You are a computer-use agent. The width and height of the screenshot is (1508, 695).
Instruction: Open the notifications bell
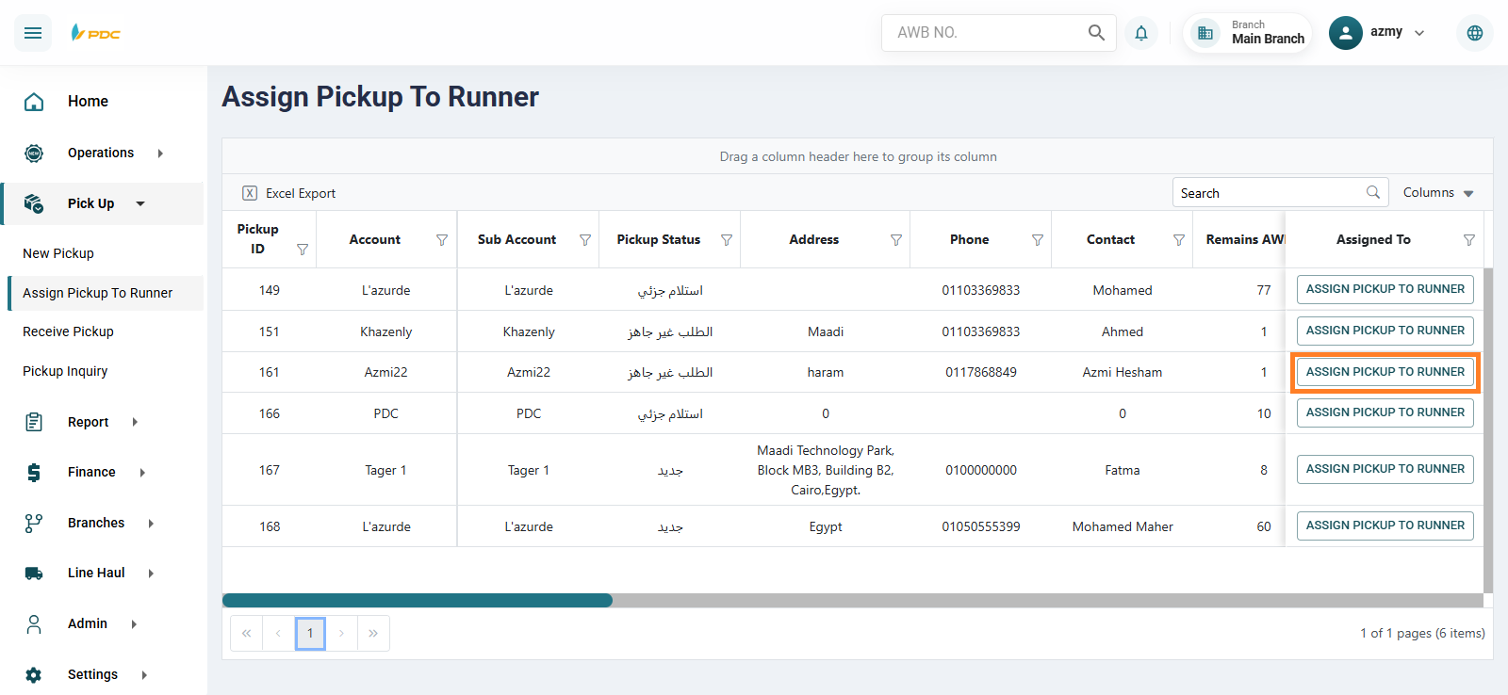(x=1141, y=33)
